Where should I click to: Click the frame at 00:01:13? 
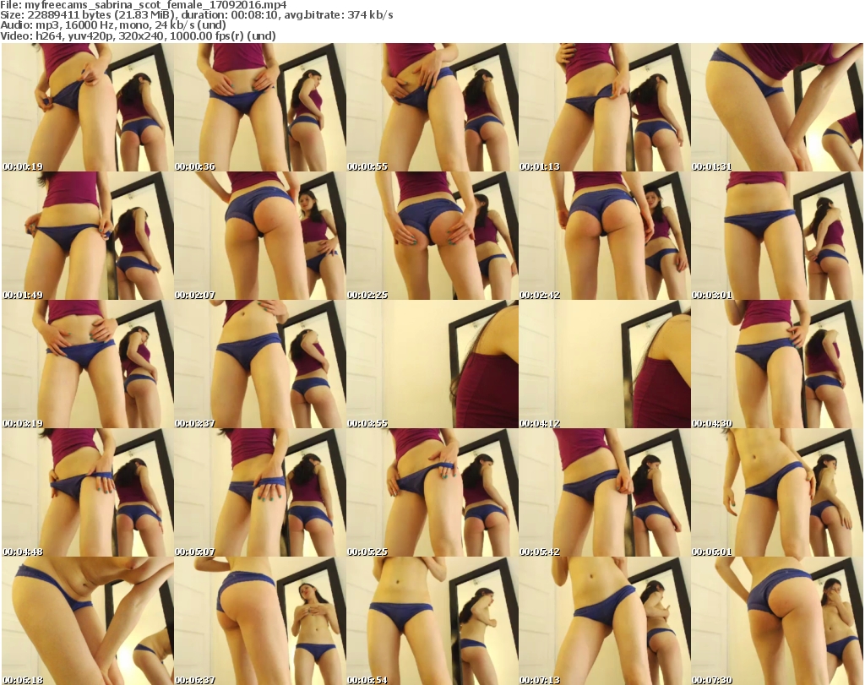(x=604, y=107)
